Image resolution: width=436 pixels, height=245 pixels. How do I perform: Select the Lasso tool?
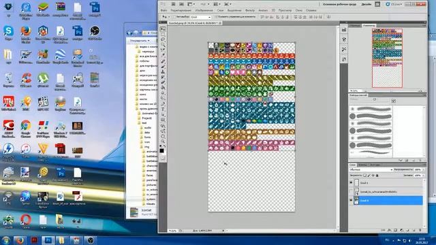click(163, 39)
